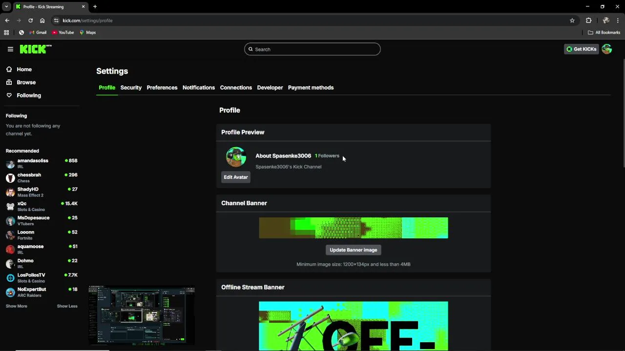Open browser extensions puzzle icon

[x=588, y=20]
